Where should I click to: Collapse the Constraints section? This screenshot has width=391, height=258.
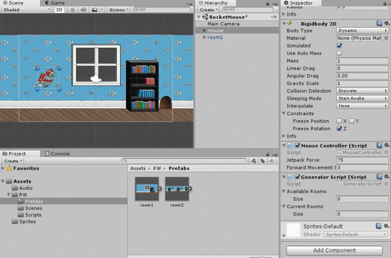pyautogui.click(x=284, y=113)
